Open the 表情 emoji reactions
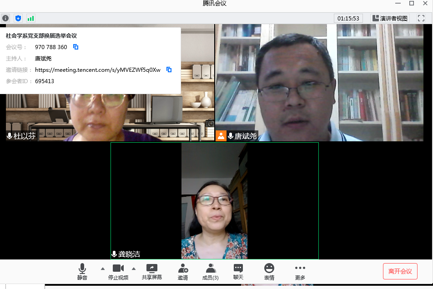Image resolution: width=433 pixels, height=289 pixels. click(x=269, y=272)
